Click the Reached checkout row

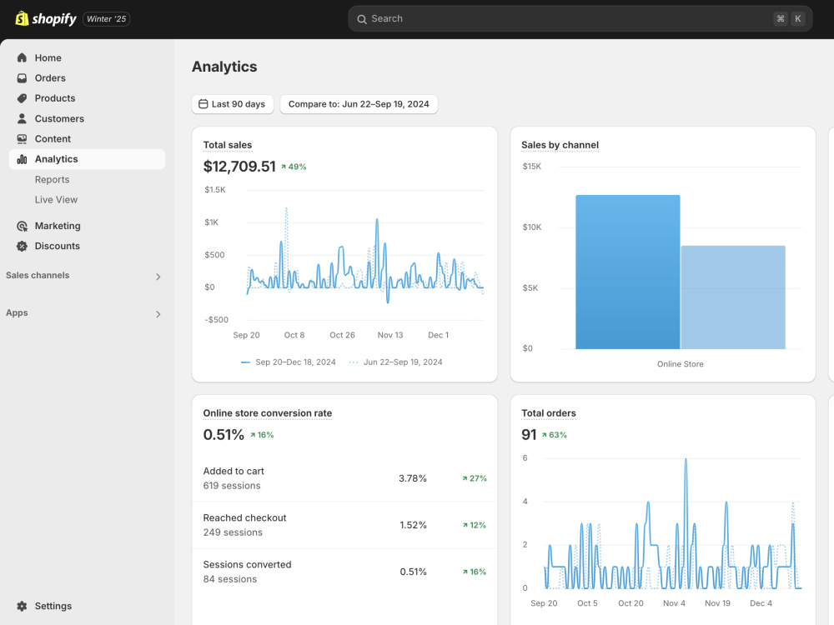(344, 525)
